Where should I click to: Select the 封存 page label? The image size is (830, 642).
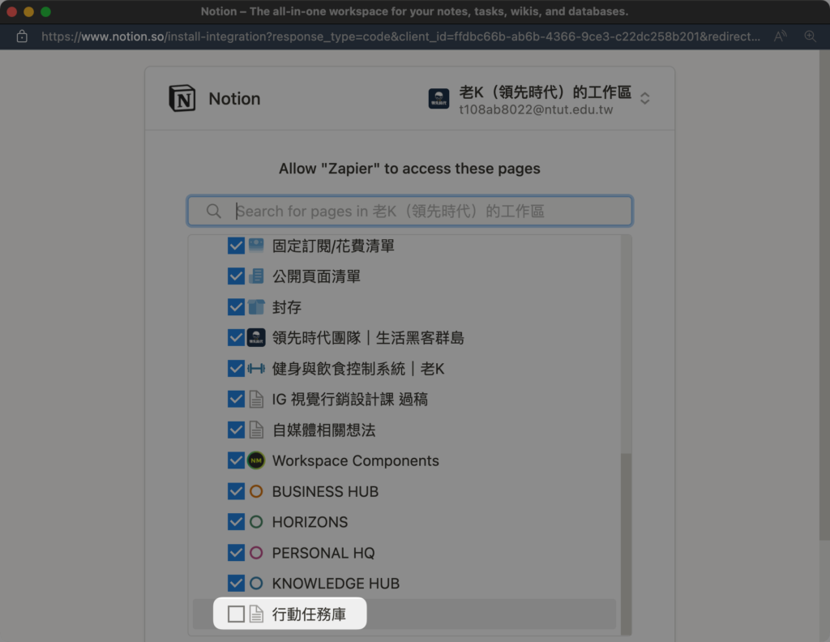(x=286, y=307)
